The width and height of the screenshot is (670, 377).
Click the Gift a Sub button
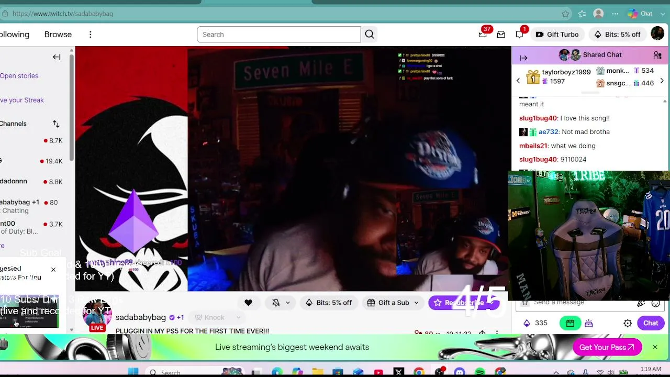(x=388, y=303)
